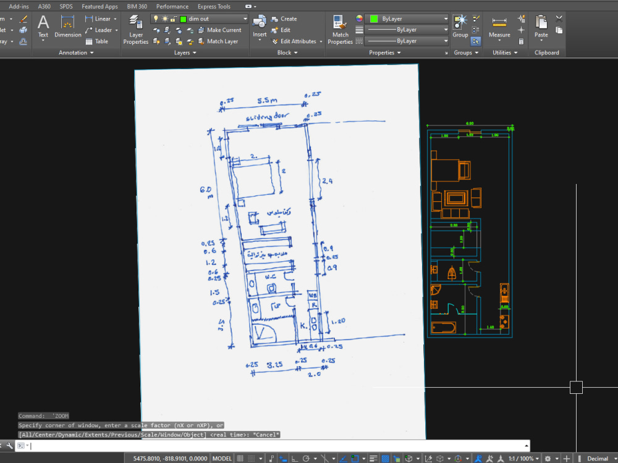
Task: Click the Match Layer icon
Action: [201, 41]
